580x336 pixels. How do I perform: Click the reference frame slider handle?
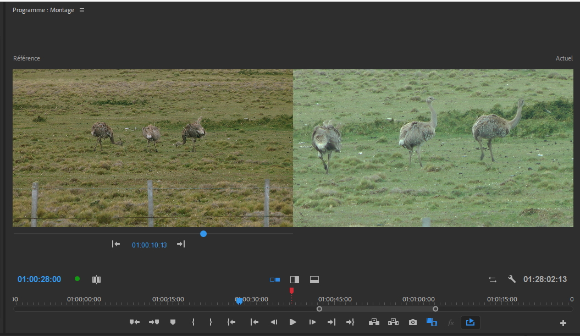click(x=203, y=234)
